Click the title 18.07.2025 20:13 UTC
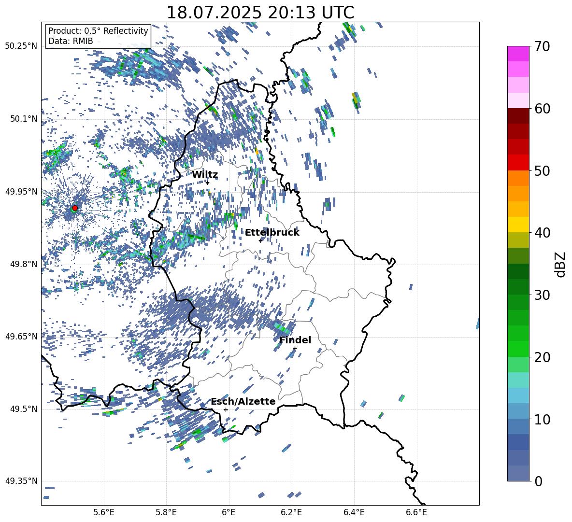 pos(260,13)
